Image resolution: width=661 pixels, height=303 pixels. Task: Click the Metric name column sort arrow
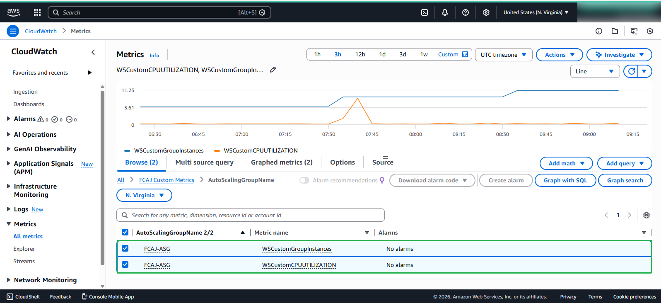tap(367, 233)
